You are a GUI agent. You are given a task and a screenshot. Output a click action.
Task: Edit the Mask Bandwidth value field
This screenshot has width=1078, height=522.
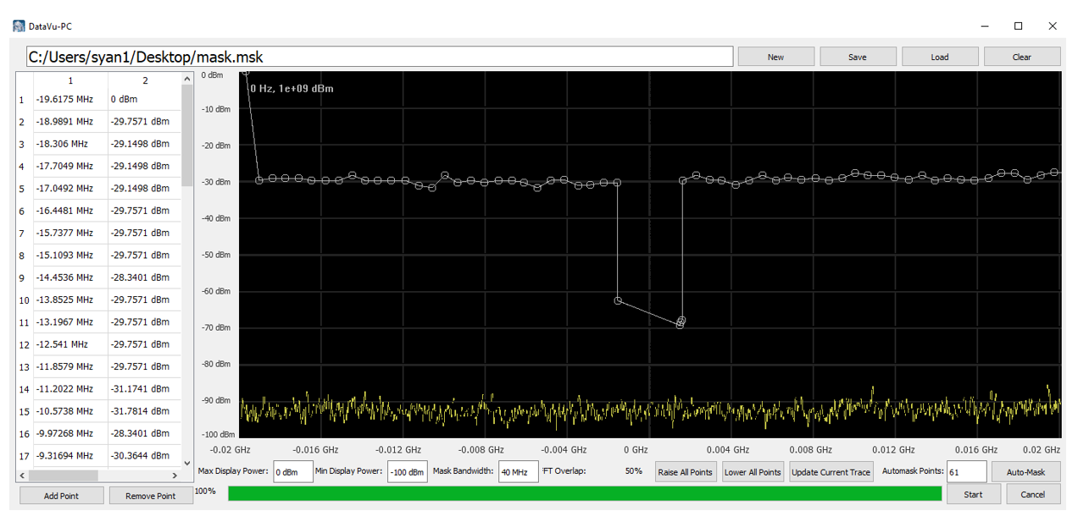[x=517, y=472]
